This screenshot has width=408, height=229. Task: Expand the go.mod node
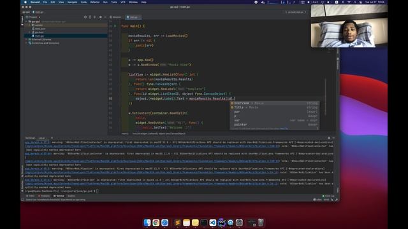pyautogui.click(x=30, y=32)
